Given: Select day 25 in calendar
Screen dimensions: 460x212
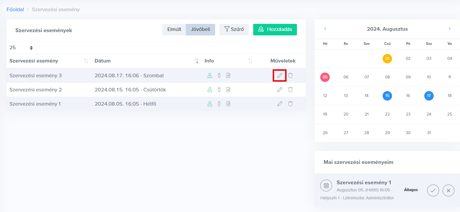Looking at the screenshot, I should (x=450, y=114).
